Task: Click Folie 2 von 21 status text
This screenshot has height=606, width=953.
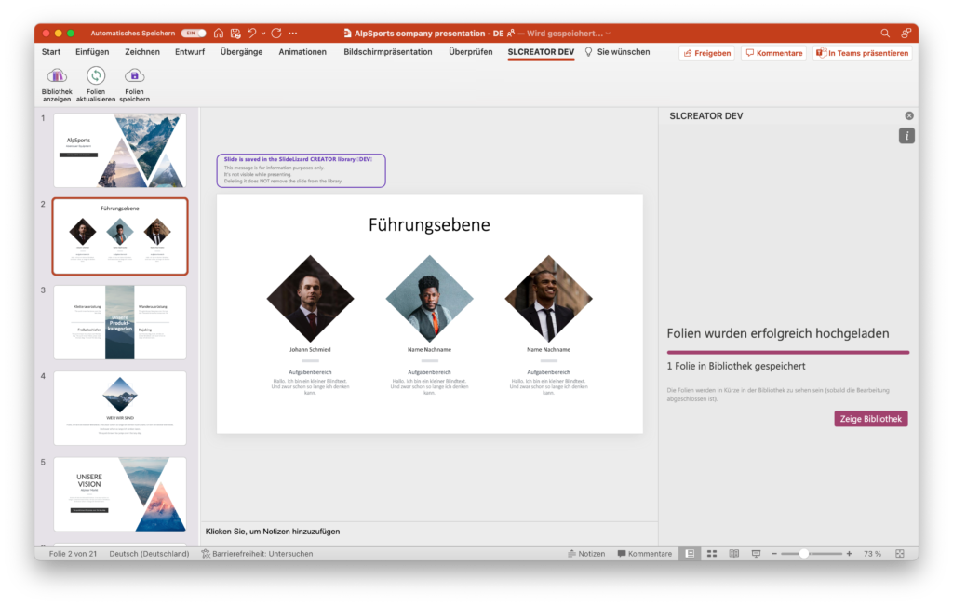Action: pyautogui.click(x=73, y=554)
